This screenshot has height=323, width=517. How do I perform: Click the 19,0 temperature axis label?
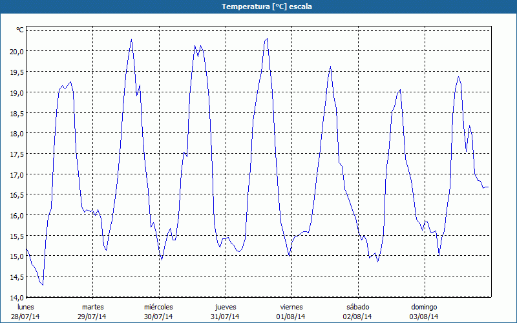pyautogui.click(x=16, y=92)
